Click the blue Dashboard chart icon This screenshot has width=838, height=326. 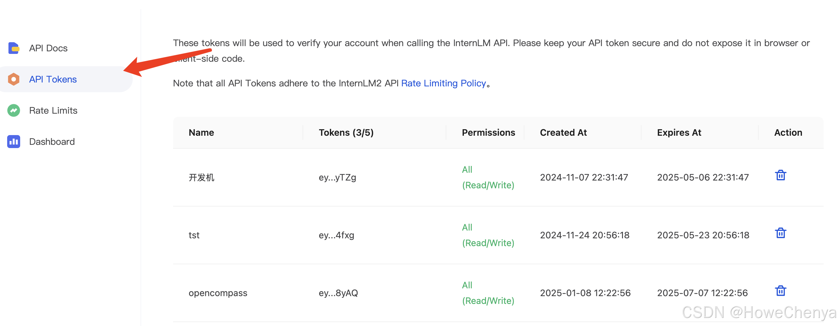14,142
